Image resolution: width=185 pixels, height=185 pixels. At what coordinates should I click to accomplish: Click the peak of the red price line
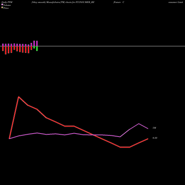[x=18, y=97]
